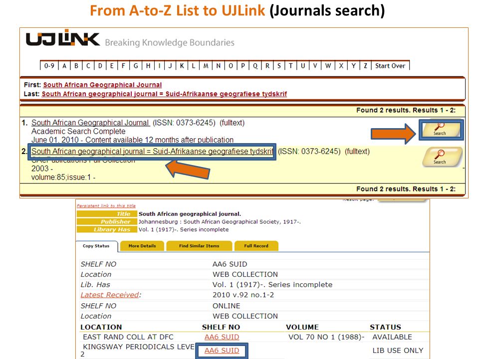This screenshot has width=479, height=359.
Task: Switch to the Copy Status tab
Action: [96, 246]
